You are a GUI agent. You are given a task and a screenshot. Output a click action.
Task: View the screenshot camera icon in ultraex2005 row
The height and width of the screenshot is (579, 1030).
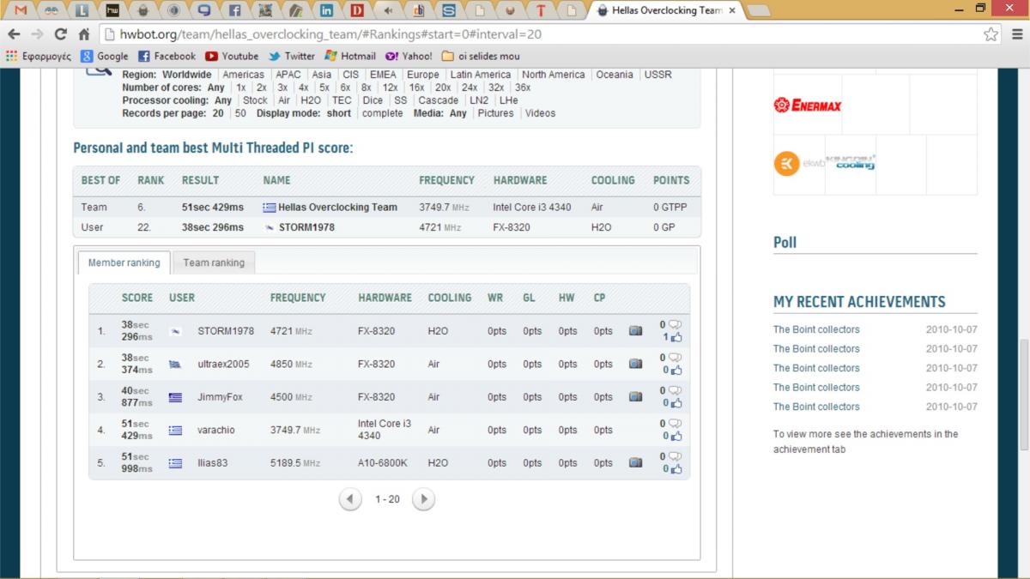635,364
